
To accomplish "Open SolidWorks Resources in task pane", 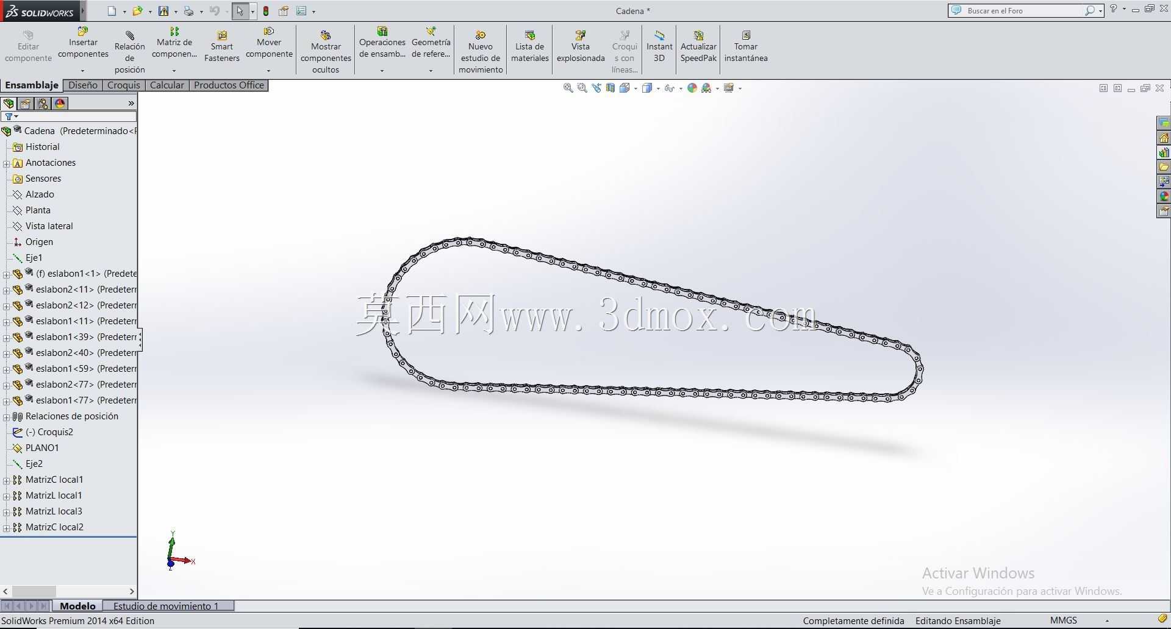I will click(1164, 138).
